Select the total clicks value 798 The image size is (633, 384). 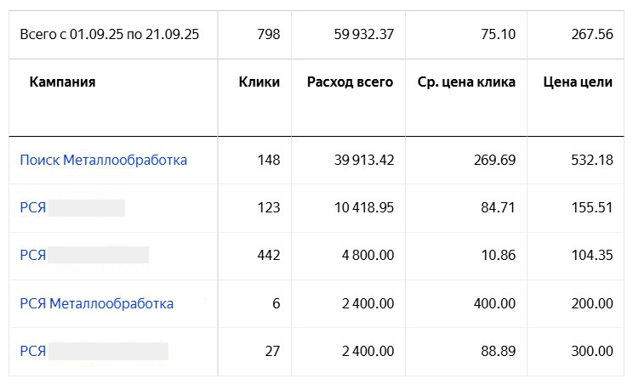click(268, 34)
